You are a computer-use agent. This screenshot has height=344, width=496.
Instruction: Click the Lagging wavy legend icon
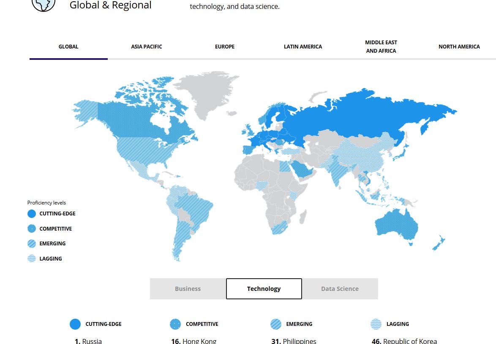tap(31, 258)
